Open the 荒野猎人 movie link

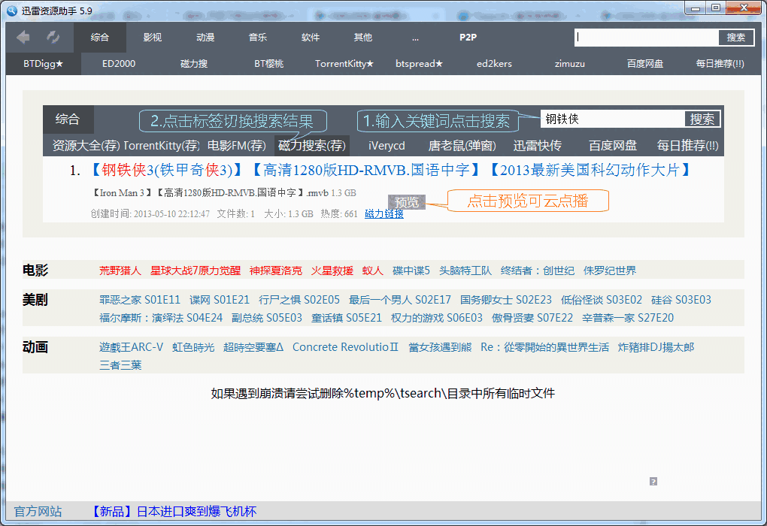click(120, 271)
